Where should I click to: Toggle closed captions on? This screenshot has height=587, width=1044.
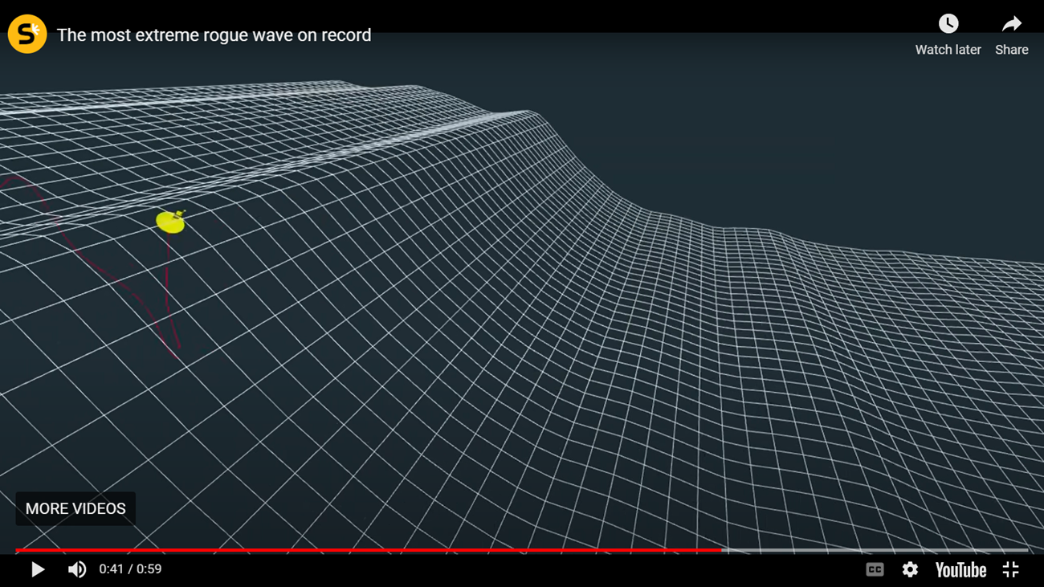click(875, 569)
